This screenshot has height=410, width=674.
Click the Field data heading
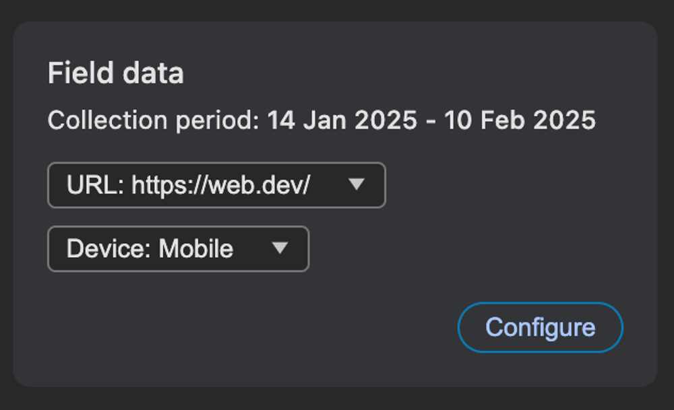click(x=116, y=73)
